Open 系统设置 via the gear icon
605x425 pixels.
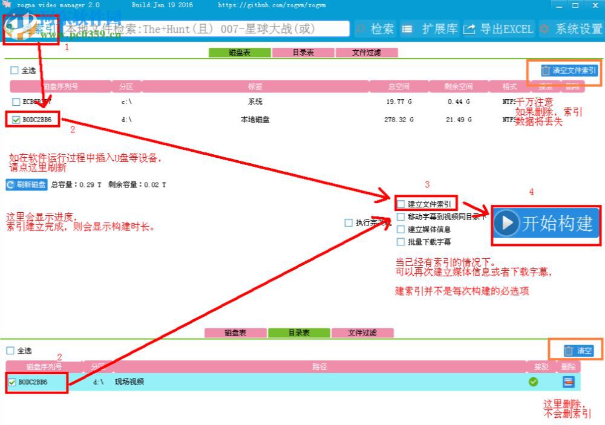coord(543,28)
